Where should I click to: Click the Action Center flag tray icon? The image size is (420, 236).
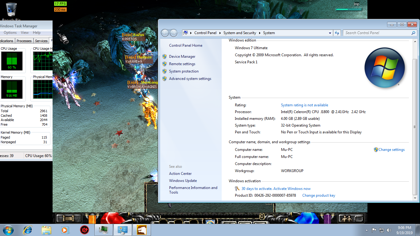[x=374, y=230]
